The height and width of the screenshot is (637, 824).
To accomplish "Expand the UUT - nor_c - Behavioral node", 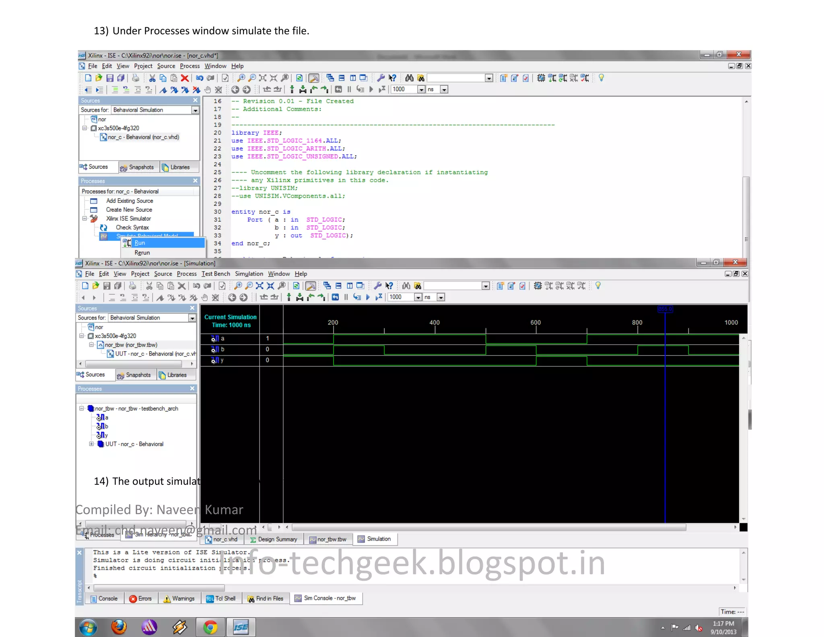I will click(91, 444).
